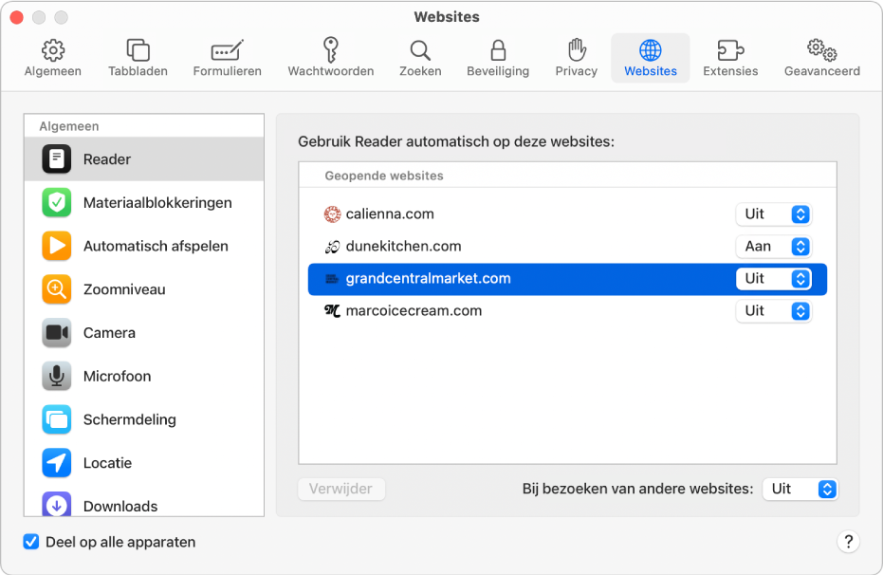Click the grandcentralmarket.com favicon
The width and height of the screenshot is (883, 575).
pos(332,279)
